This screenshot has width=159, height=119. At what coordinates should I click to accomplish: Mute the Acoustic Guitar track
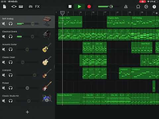click(4, 49)
